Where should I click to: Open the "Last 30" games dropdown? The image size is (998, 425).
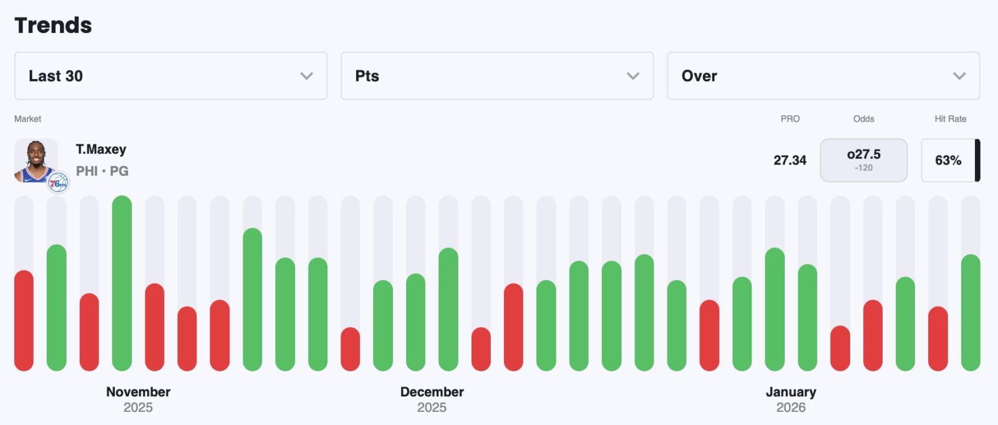pos(170,76)
